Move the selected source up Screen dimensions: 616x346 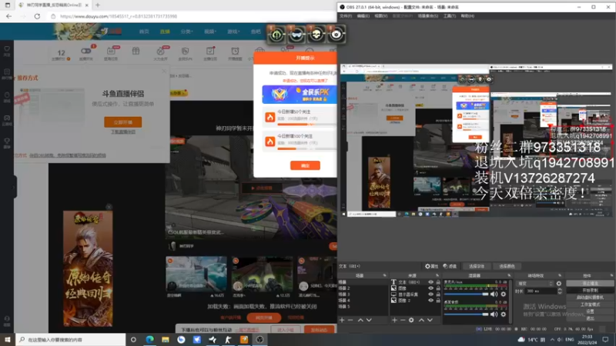point(421,320)
